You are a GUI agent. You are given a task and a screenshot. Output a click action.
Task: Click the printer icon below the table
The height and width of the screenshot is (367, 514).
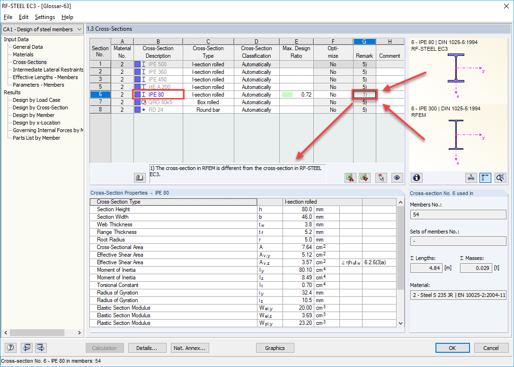coord(140,177)
